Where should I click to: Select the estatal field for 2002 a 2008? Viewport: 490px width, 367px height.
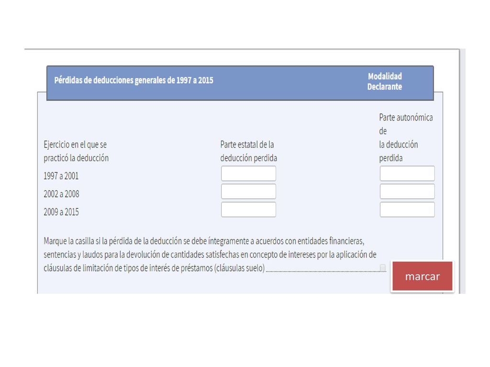[x=248, y=191]
